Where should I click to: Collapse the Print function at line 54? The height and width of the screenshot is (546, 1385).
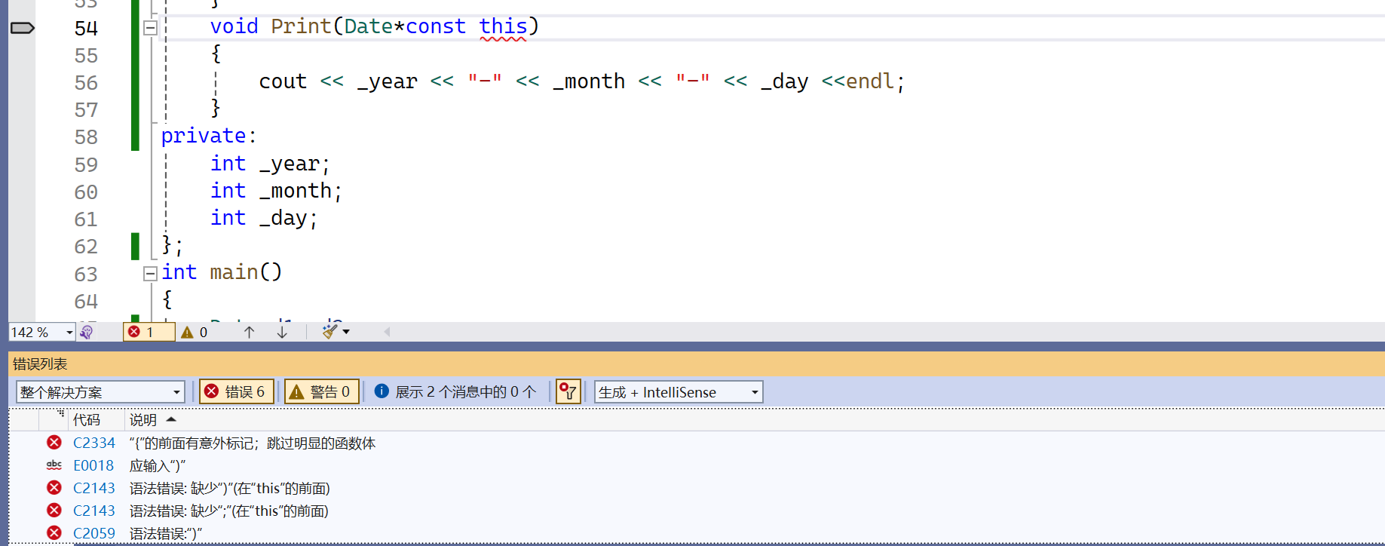[150, 28]
